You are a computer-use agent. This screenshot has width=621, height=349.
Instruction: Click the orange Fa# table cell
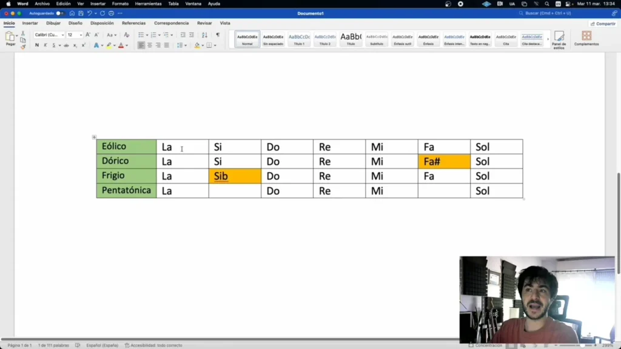pyautogui.click(x=444, y=161)
